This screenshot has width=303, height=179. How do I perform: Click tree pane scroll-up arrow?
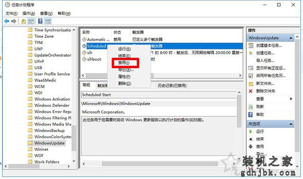[x=74, y=30]
